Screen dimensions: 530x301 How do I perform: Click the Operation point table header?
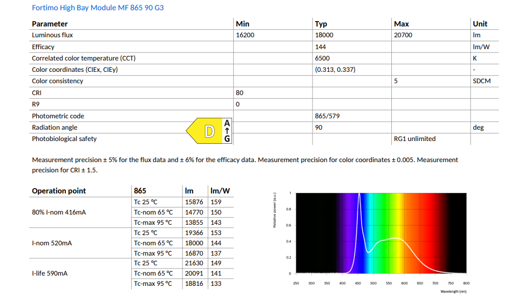[59, 191]
